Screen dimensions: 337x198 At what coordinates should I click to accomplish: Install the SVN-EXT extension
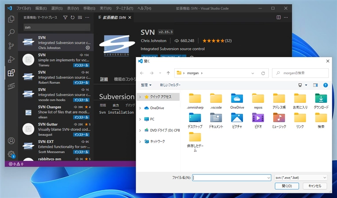click(x=81, y=152)
